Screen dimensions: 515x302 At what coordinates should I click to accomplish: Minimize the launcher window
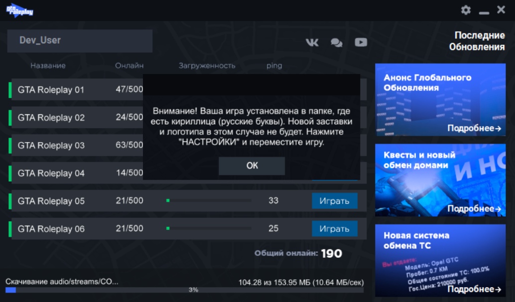pos(484,13)
